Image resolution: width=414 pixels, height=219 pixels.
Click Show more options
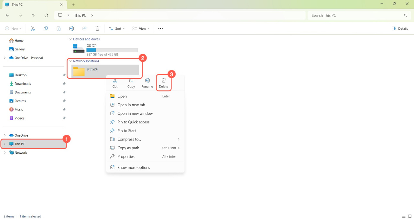(x=134, y=167)
